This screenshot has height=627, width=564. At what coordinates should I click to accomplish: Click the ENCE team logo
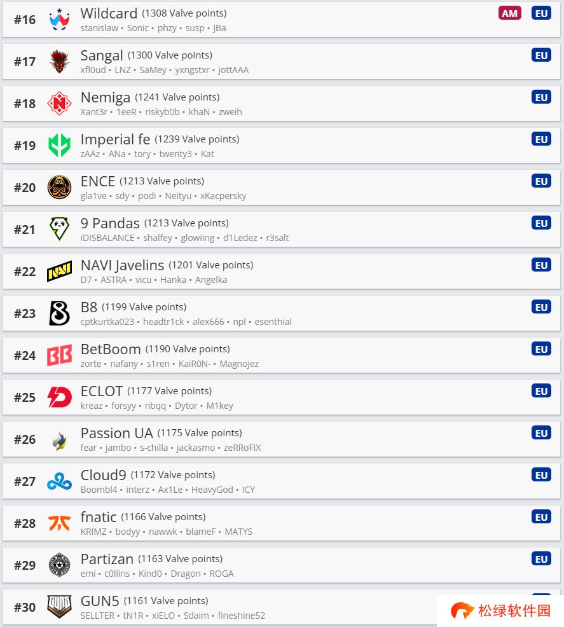pos(59,187)
